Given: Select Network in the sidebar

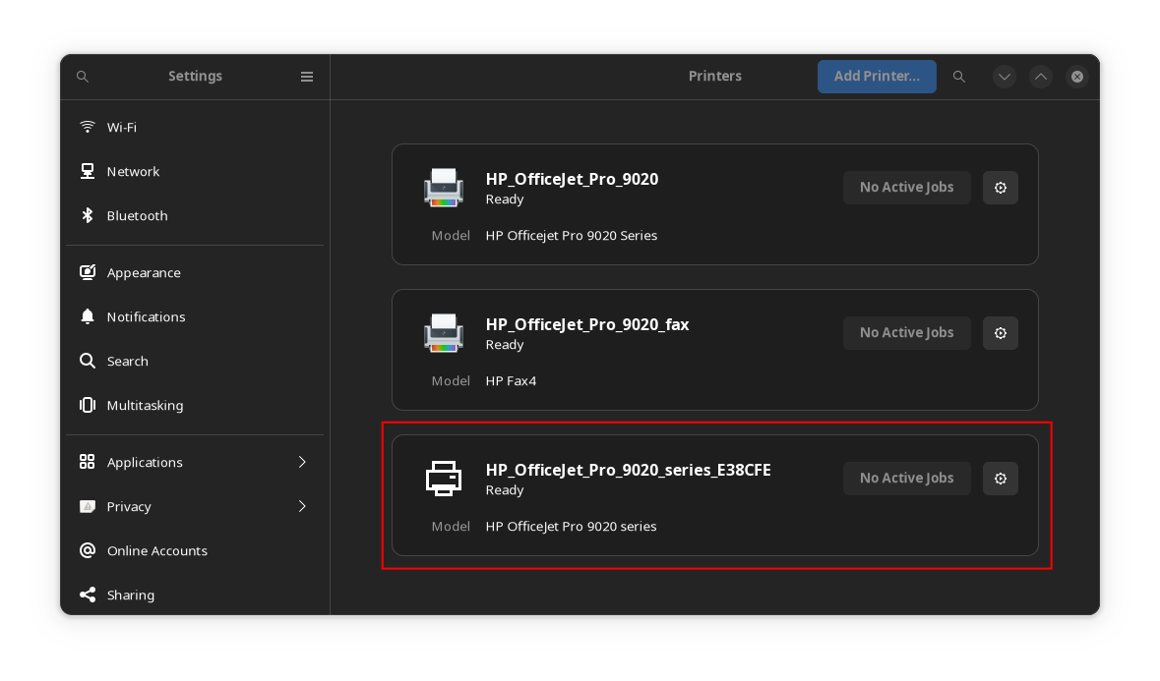Looking at the screenshot, I should coord(195,171).
